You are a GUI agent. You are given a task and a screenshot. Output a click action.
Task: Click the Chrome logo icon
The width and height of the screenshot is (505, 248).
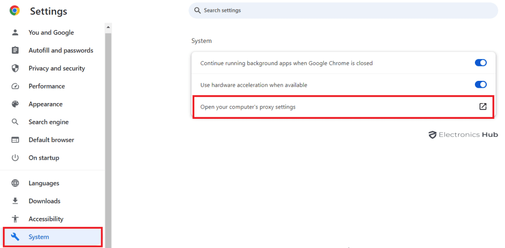pyautogui.click(x=14, y=11)
